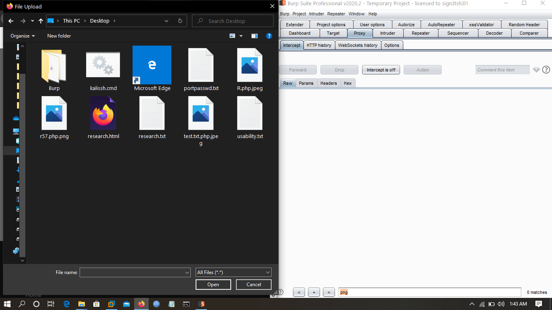Switch to the HTTP history tab
552x310 pixels.
tap(319, 45)
